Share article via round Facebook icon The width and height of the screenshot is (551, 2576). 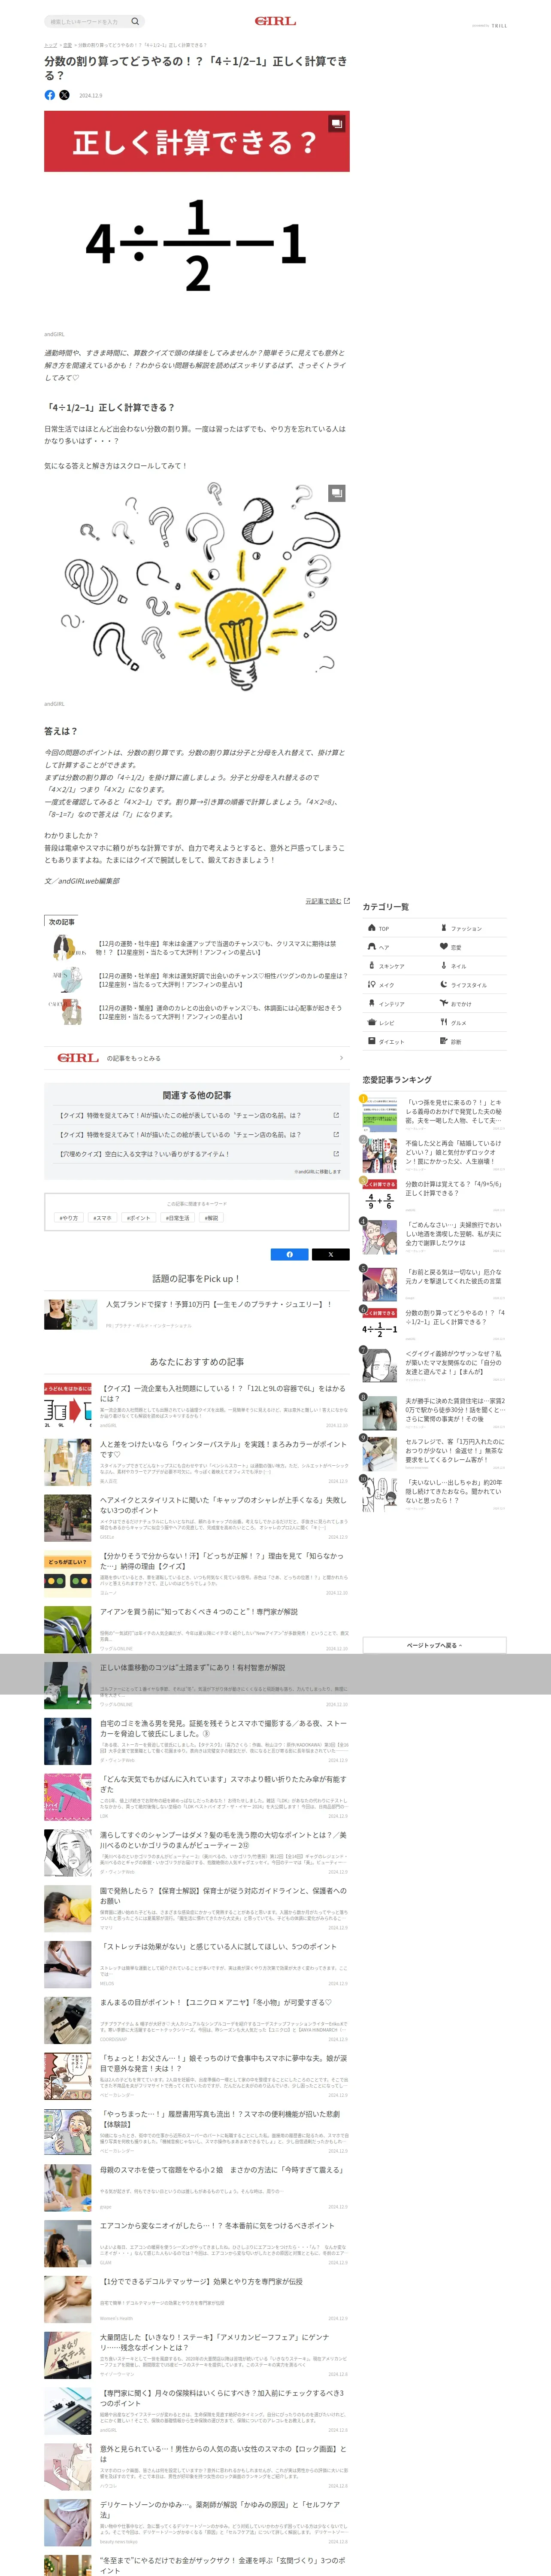pyautogui.click(x=50, y=95)
